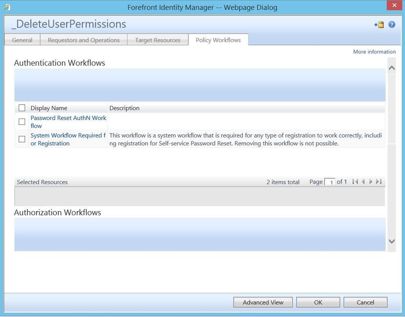This screenshot has width=405, height=317.
Task: Open System Workflow Required for Registration link
Action: [68, 139]
